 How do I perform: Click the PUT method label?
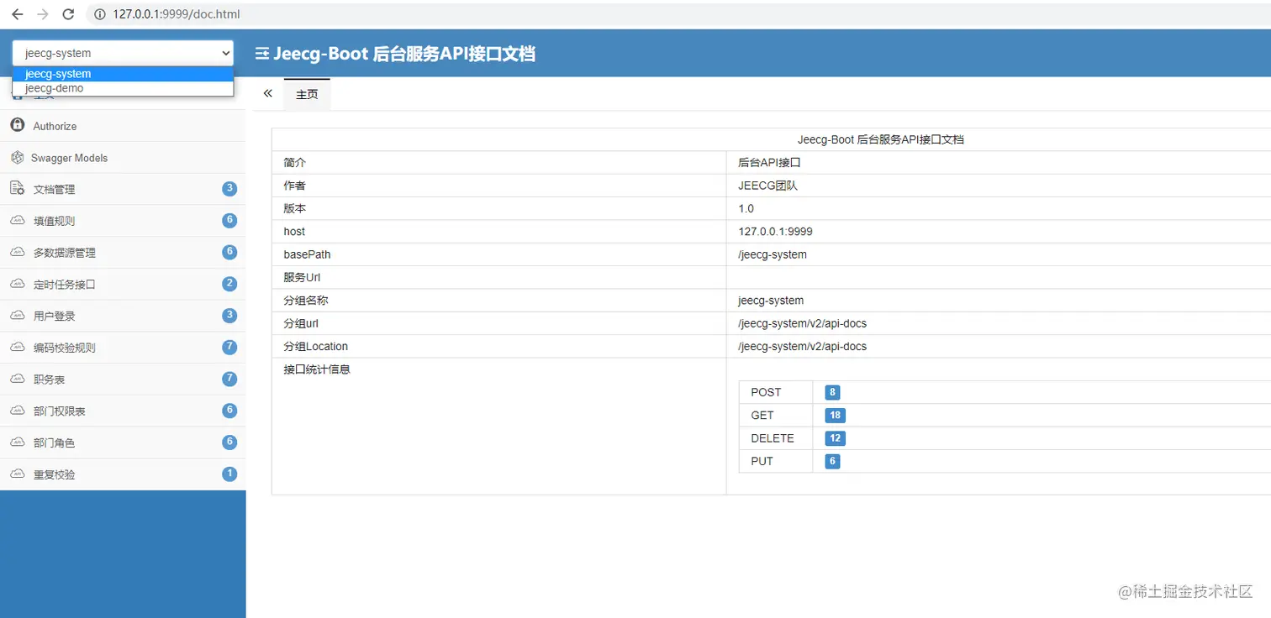(762, 461)
